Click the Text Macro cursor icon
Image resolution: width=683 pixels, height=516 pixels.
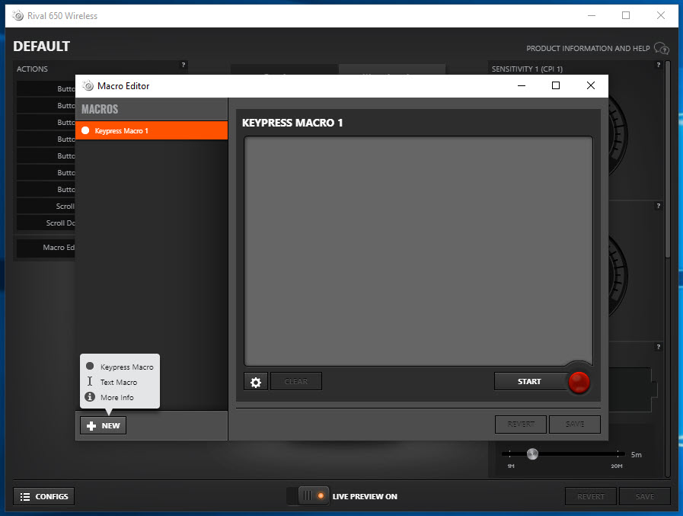tap(90, 381)
